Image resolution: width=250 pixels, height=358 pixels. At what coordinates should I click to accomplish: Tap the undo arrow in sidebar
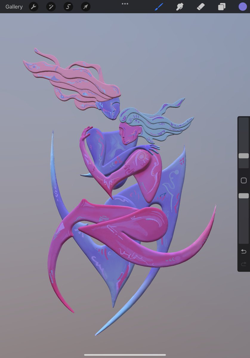243,251
